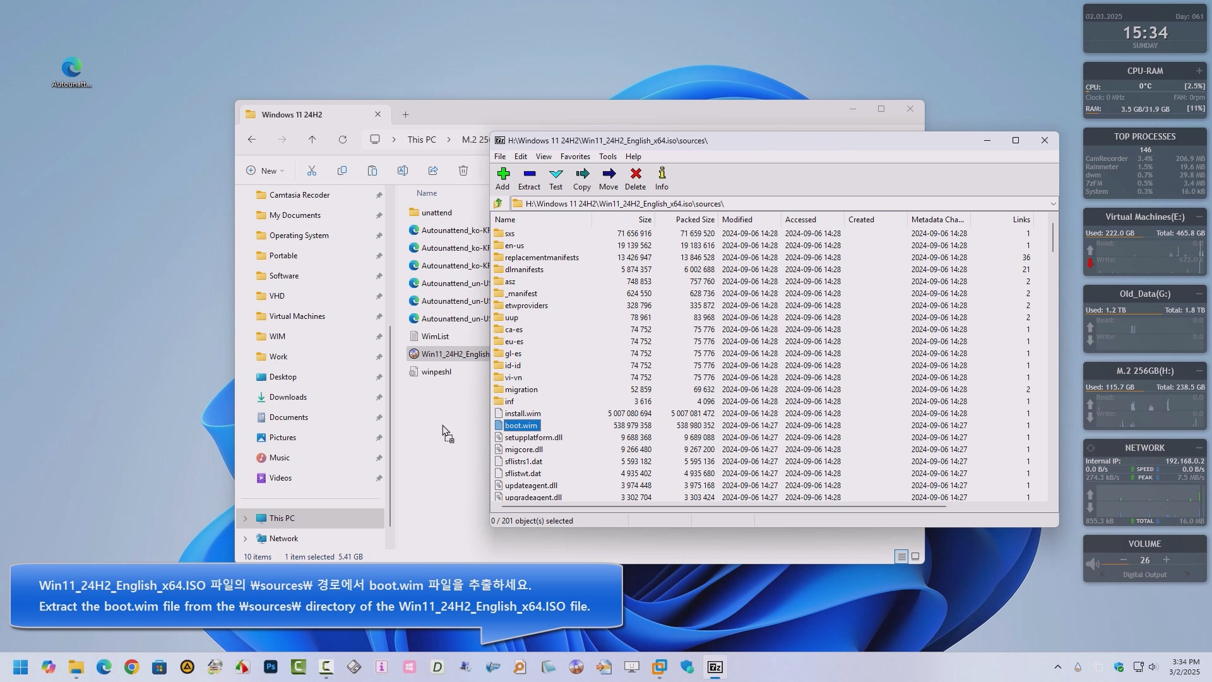This screenshot has height=682, width=1212.
Task: Open the Favorites menu
Action: point(575,157)
